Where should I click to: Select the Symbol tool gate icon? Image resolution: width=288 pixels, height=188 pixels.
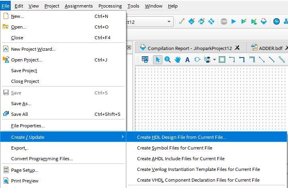point(197,59)
